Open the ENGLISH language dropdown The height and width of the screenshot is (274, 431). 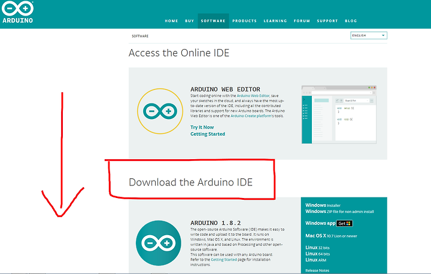click(x=369, y=35)
